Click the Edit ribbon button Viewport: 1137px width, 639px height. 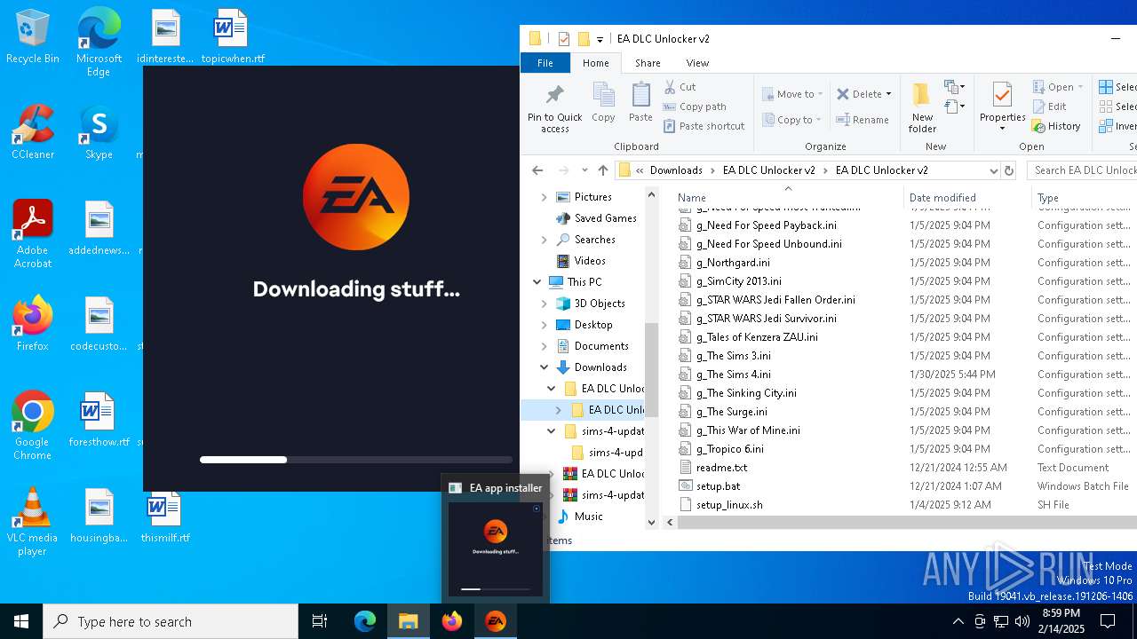pyautogui.click(x=1049, y=106)
